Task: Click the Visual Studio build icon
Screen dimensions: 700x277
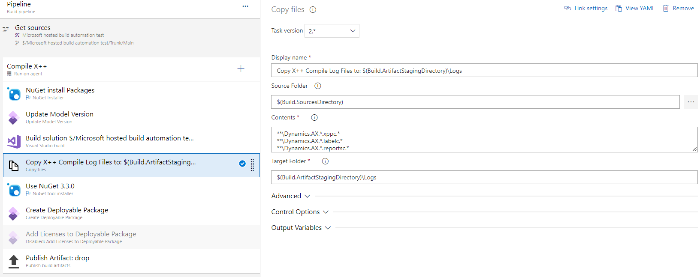Action: click(14, 142)
